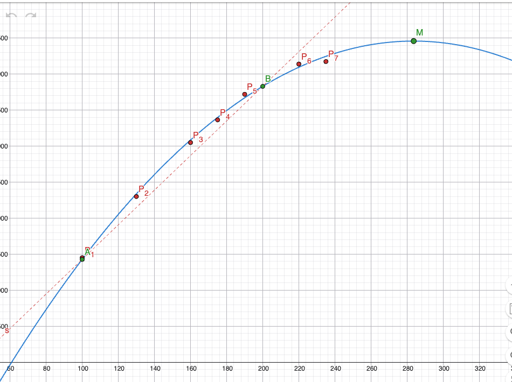Viewport: 512px width, 382px height.
Task: Select the green point B on the curve
Action: (x=262, y=87)
